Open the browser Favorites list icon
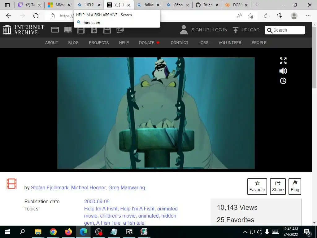The height and width of the screenshot is (238, 317). pos(266,16)
